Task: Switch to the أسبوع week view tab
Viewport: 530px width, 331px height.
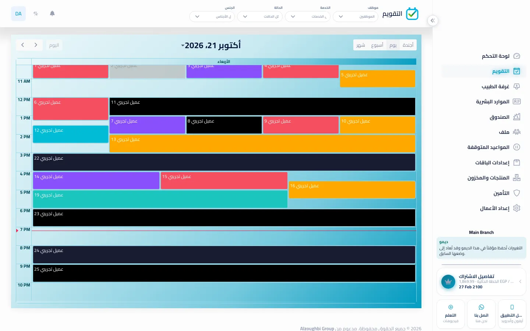Action: point(377,45)
